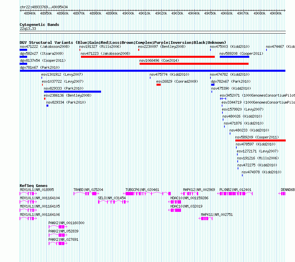The width and height of the screenshot is (295, 262).
Task: Click the MAPK11|NM_002751 gene label
Action: point(217,215)
